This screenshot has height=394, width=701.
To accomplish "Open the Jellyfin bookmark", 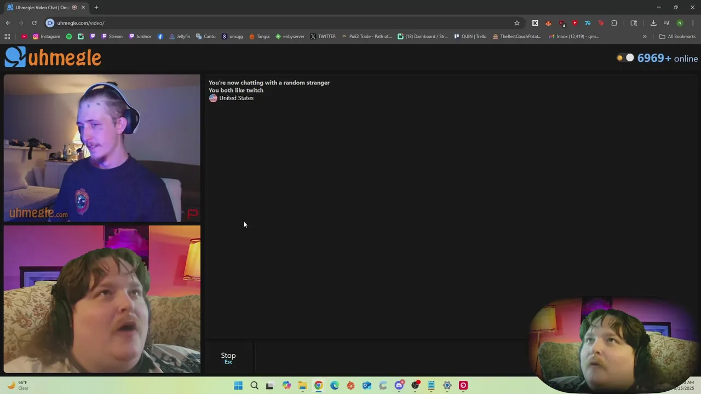I will (x=180, y=37).
